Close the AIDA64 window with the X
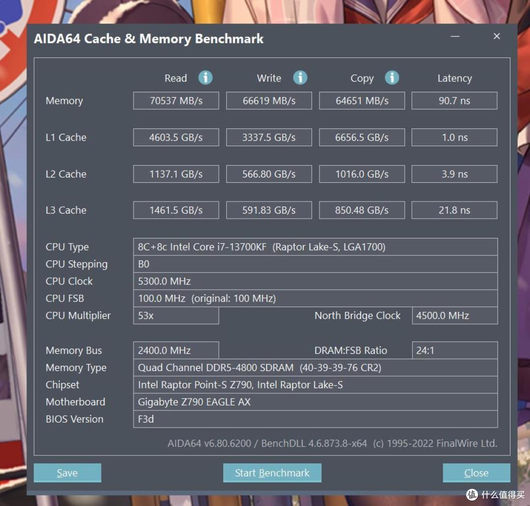The width and height of the screenshot is (530, 506). pos(497,36)
